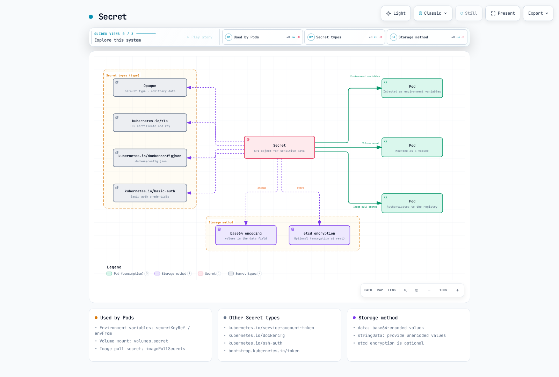
Task: Click the basic-auth node icon
Action: tap(117, 187)
